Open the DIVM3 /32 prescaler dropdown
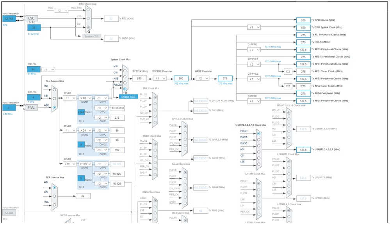This screenshot has width=390, height=225. [x=69, y=164]
